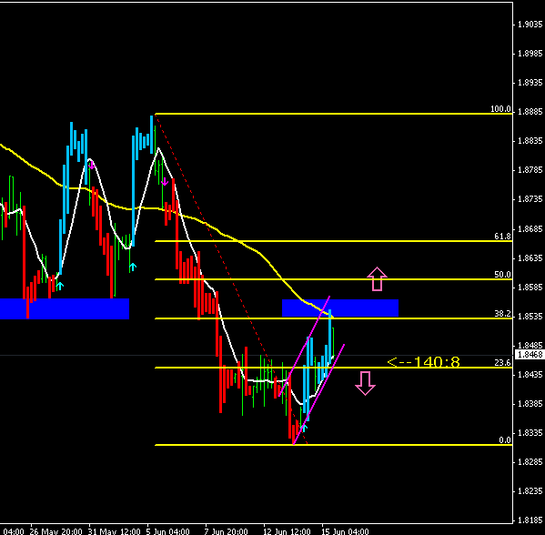Click the 1.8685 price axis label
Screen dimensions: 545x535
(x=530, y=229)
